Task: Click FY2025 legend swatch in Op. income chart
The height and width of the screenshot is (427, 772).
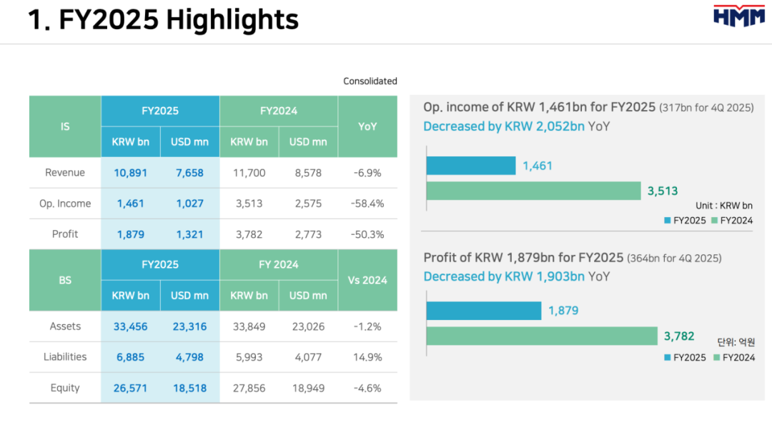Action: tap(667, 221)
